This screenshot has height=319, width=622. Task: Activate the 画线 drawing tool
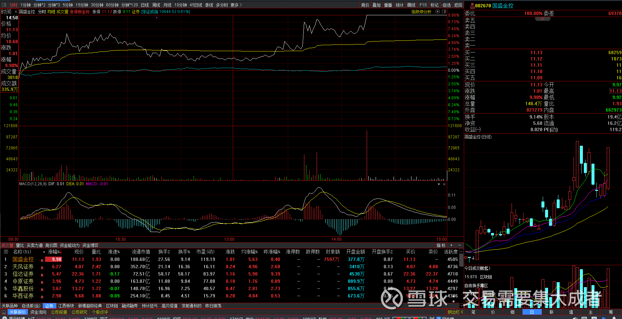[411, 5]
